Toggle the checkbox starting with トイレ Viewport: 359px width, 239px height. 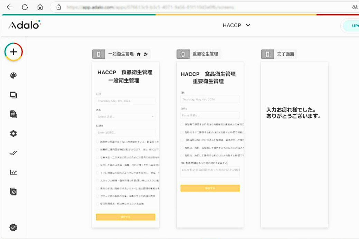coord(97,173)
